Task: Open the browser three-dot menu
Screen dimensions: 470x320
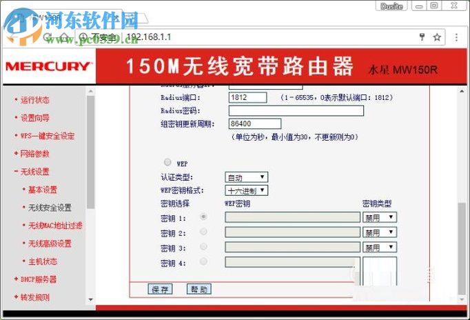Action: (x=456, y=37)
